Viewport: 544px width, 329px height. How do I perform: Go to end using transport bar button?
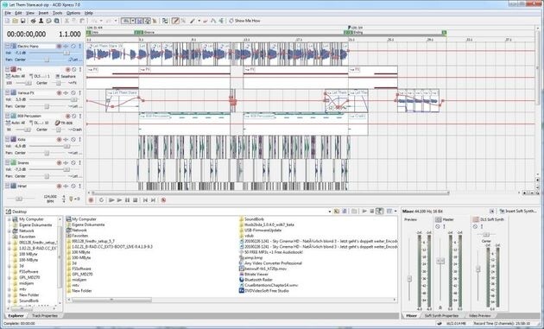[x=154, y=199]
